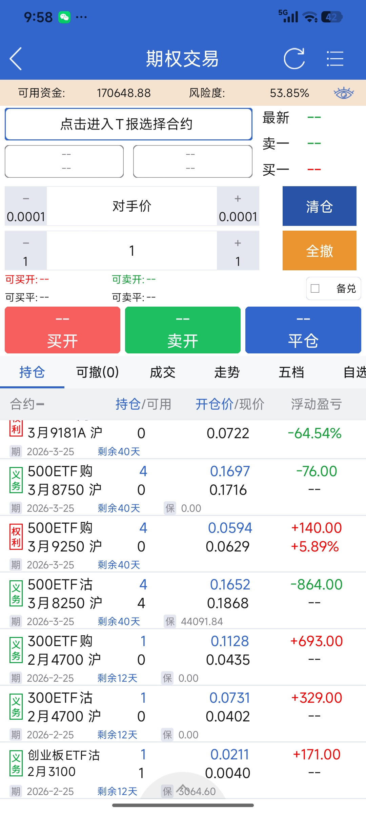This screenshot has height=814, width=366.
Task: Tap the back arrow icon
Action: [16, 59]
